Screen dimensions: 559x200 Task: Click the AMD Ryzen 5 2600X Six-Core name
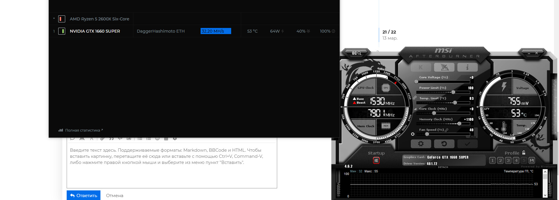pyautogui.click(x=100, y=19)
